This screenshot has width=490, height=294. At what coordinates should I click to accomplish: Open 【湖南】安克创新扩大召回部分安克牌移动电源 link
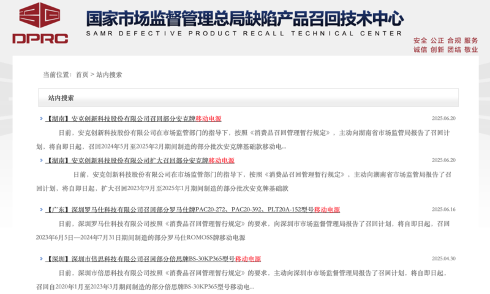140,160
